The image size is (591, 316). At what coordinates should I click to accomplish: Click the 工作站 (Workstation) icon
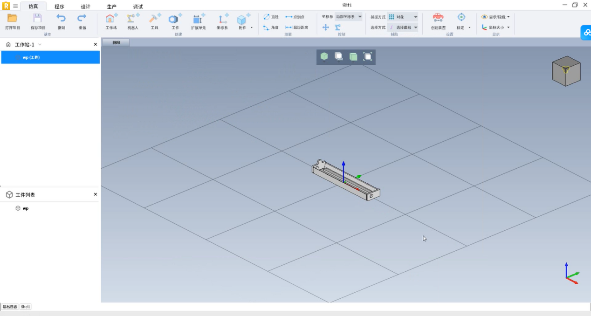pos(111,19)
